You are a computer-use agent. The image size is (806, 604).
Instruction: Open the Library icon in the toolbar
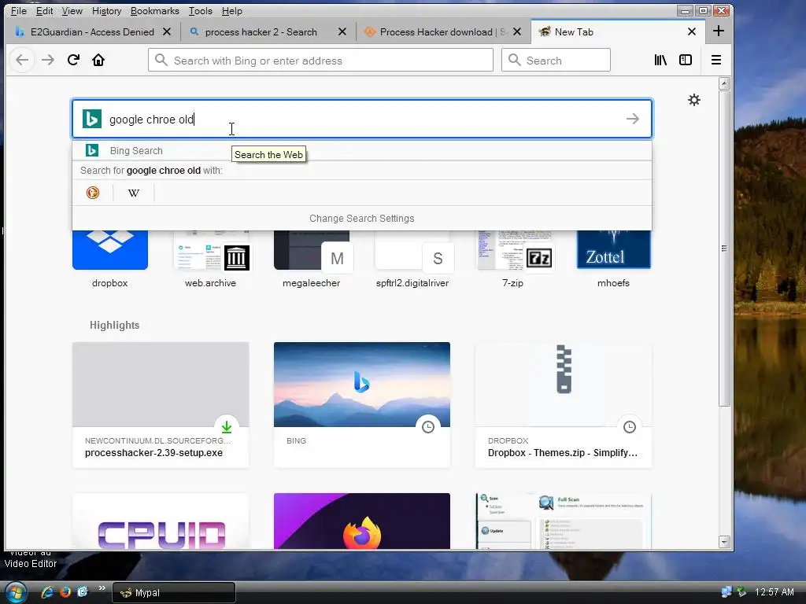660,60
